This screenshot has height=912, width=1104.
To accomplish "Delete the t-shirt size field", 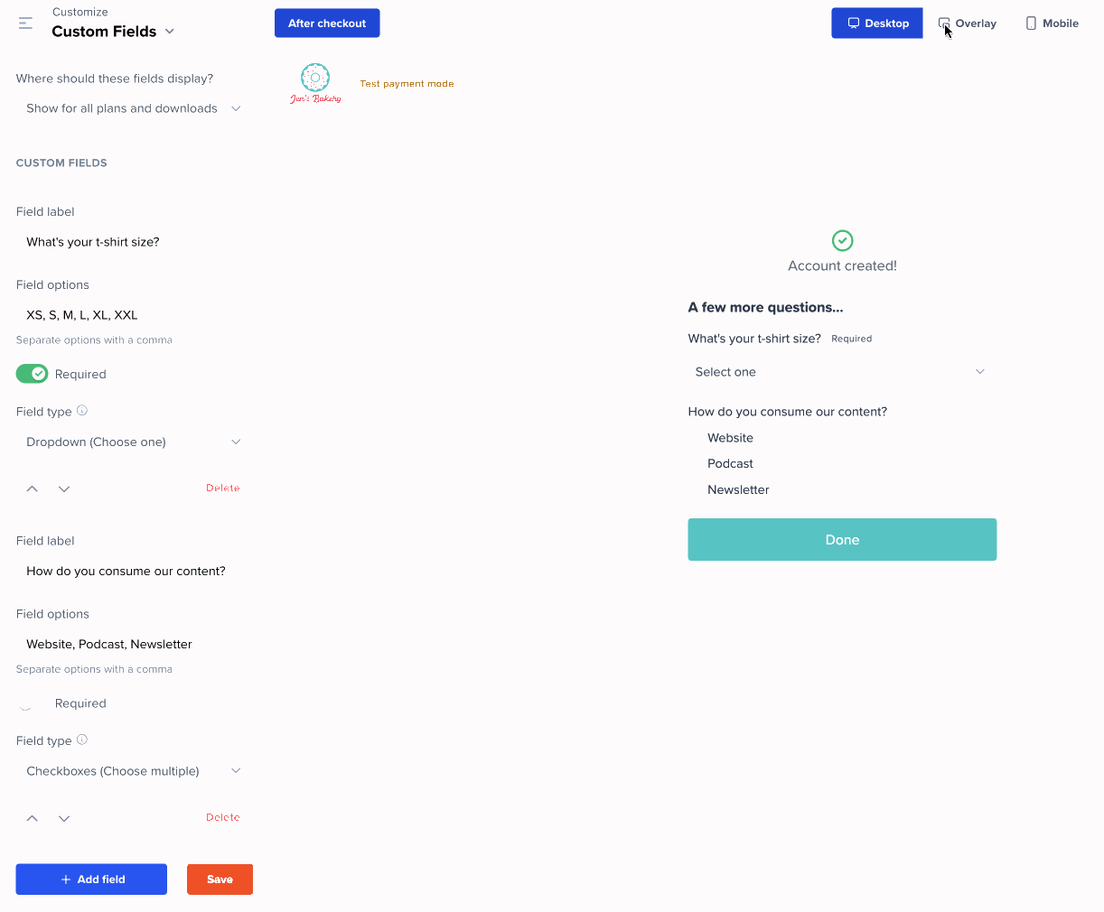I will tap(222, 489).
